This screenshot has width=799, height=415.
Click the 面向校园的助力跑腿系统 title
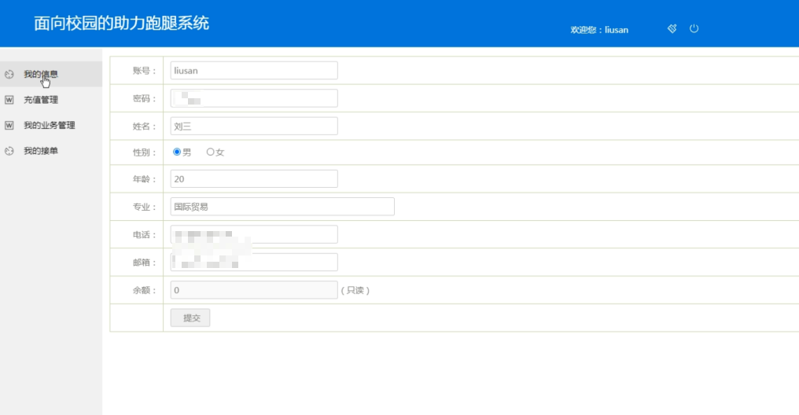[x=121, y=24]
